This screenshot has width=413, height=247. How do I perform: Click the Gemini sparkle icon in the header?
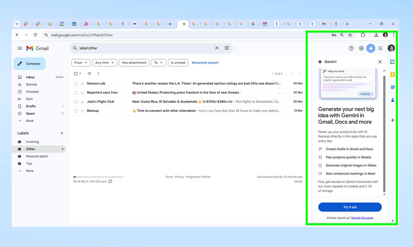point(371,48)
